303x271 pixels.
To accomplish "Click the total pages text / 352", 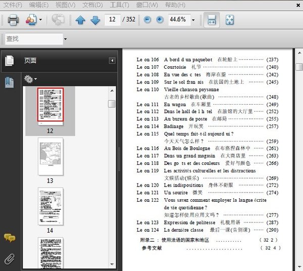I will [129, 19].
